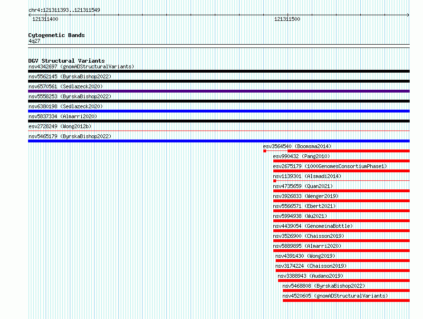The height and width of the screenshot is (319, 423).
Task: Click the red bar under nsv3174224
Action: tap(343, 271)
